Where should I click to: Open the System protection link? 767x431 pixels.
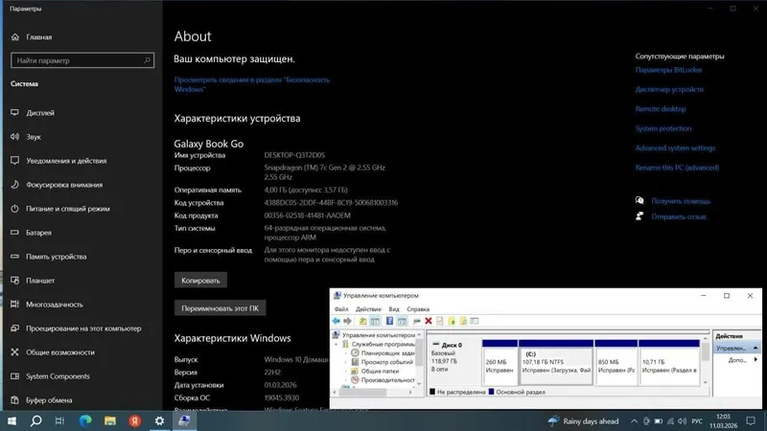click(663, 128)
